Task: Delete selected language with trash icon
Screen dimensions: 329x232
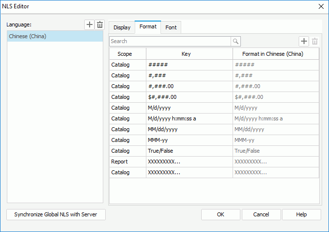Action: 99,25
